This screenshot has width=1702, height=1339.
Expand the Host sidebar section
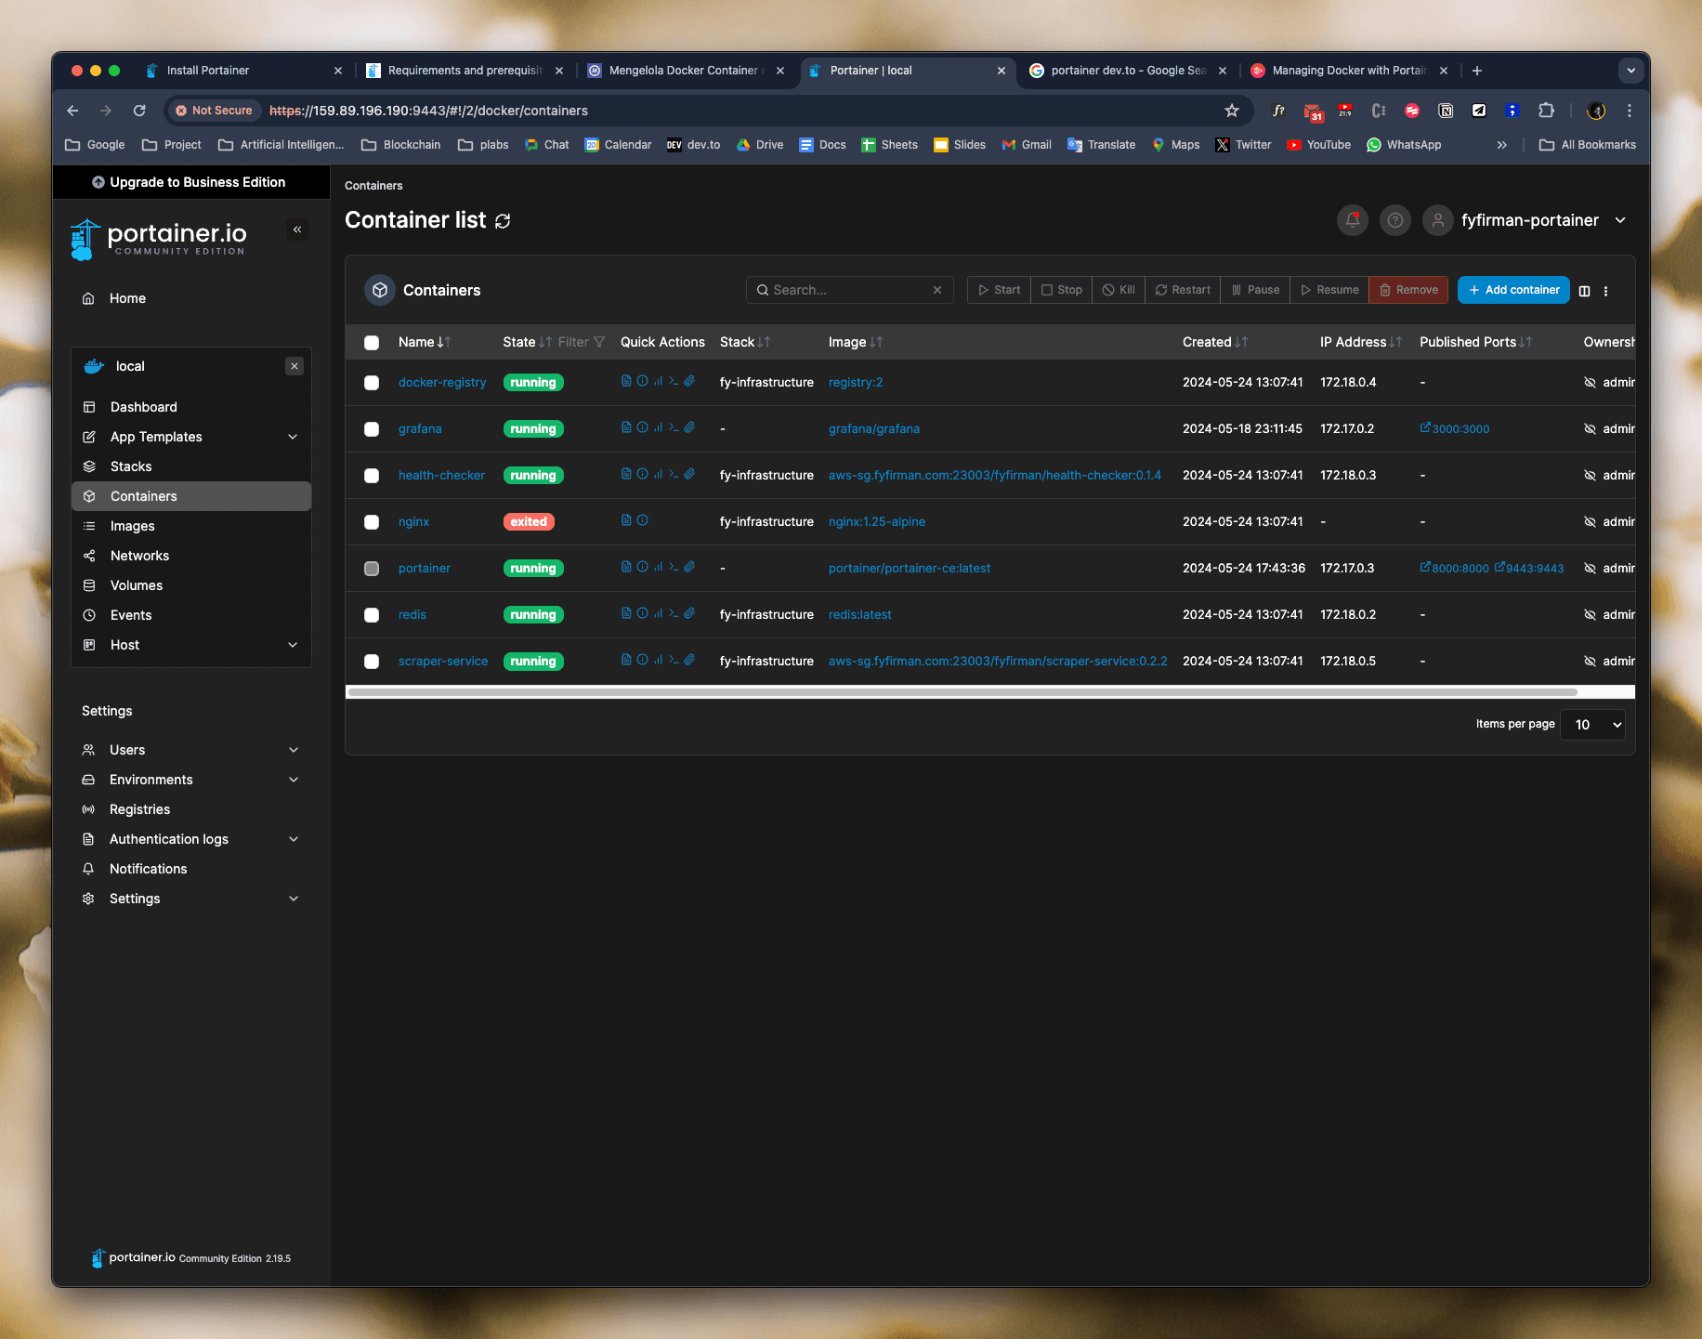pyautogui.click(x=293, y=645)
